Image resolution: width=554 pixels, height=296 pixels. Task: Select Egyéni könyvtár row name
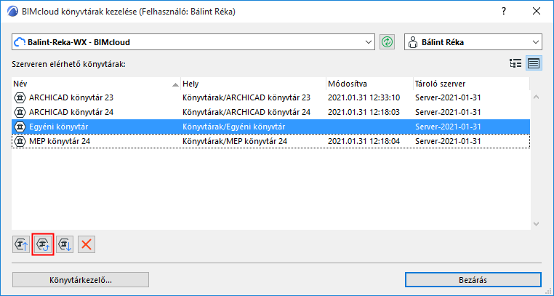[x=59, y=127]
